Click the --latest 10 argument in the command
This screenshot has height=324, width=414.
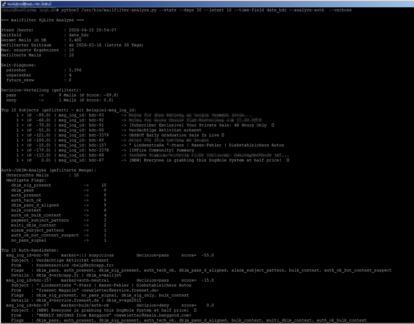pos(218,10)
